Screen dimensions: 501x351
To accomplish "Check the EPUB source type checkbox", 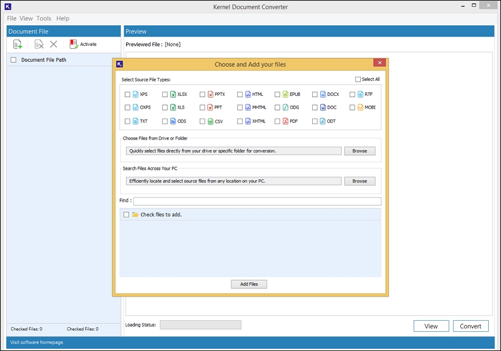I will (x=277, y=95).
